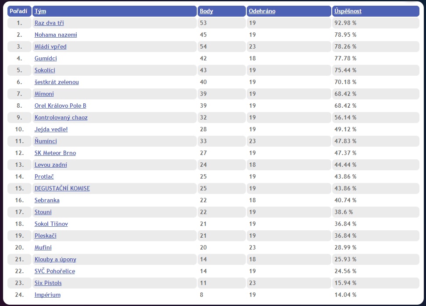Click the Pořadí column header cell
The width and height of the screenshot is (426, 306).
point(19,11)
